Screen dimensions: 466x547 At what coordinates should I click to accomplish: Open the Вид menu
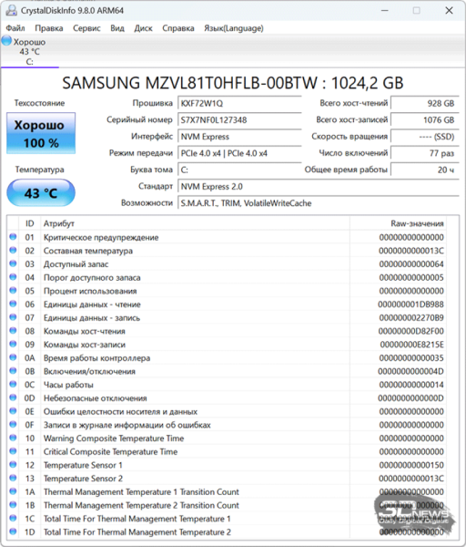pyautogui.click(x=117, y=28)
